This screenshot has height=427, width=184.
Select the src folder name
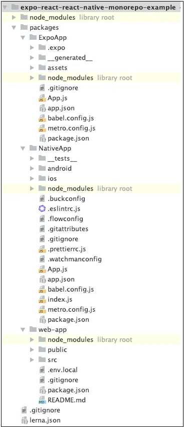point(52,360)
